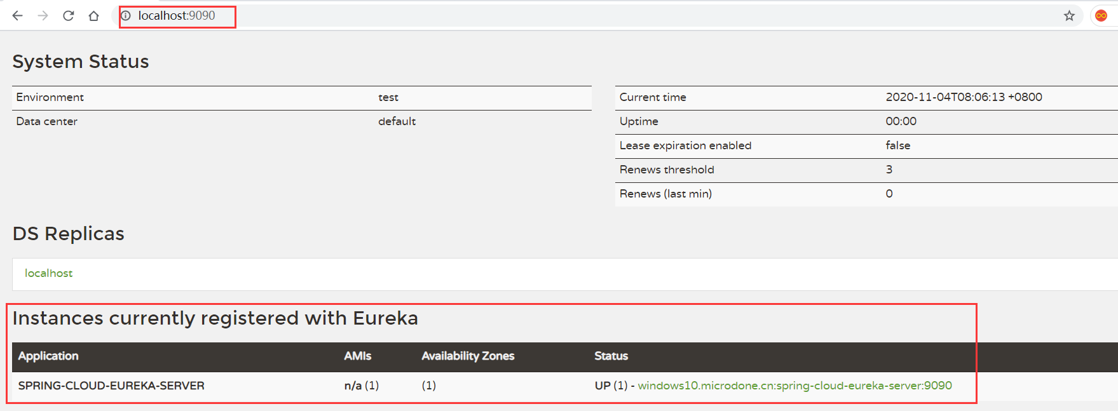The height and width of the screenshot is (411, 1118).
Task: Click the Renews (last min) label
Action: coord(665,194)
